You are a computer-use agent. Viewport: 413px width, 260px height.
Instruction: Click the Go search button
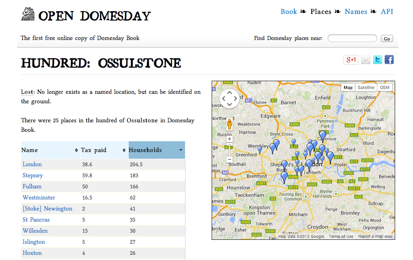pyautogui.click(x=387, y=38)
